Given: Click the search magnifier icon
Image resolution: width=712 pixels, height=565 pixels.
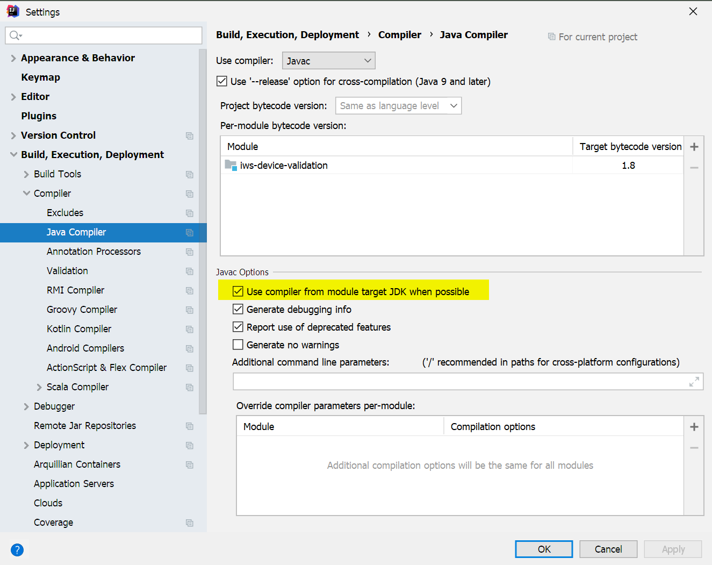Looking at the screenshot, I should click(15, 35).
